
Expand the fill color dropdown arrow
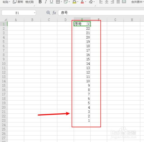pyautogui.click(x=78, y=2)
